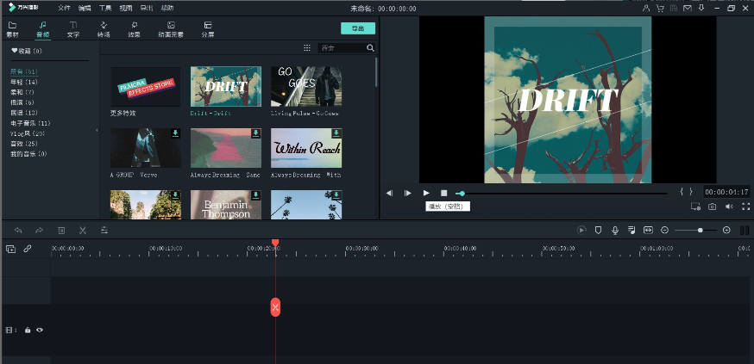Open the grid view options above thumbnails
Viewport: 754px width, 364px height.
pos(307,48)
